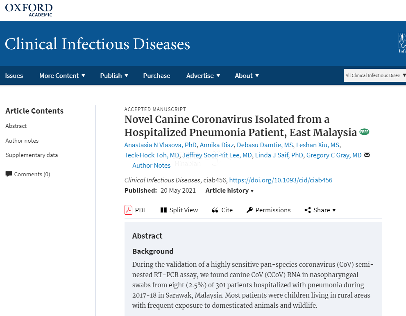Open the Publish dropdown menu
The width and height of the screenshot is (406, 316).
coord(114,75)
